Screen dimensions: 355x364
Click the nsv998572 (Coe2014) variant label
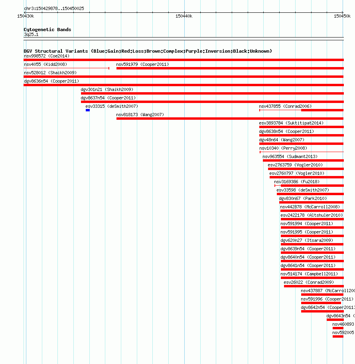(x=47, y=56)
